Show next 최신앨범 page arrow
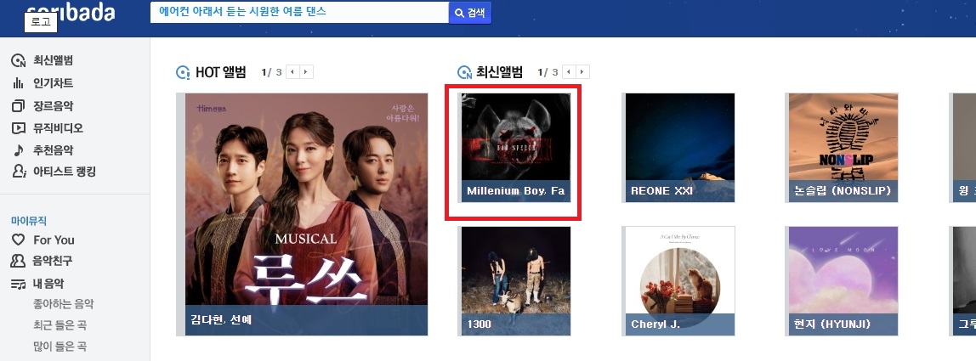Image resolution: width=976 pixels, height=361 pixels. 582,71
